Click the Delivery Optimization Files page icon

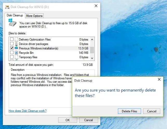pos(16,39)
